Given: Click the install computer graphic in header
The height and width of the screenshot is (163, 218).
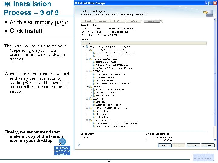Looking at the screenshot, I should [208, 13].
